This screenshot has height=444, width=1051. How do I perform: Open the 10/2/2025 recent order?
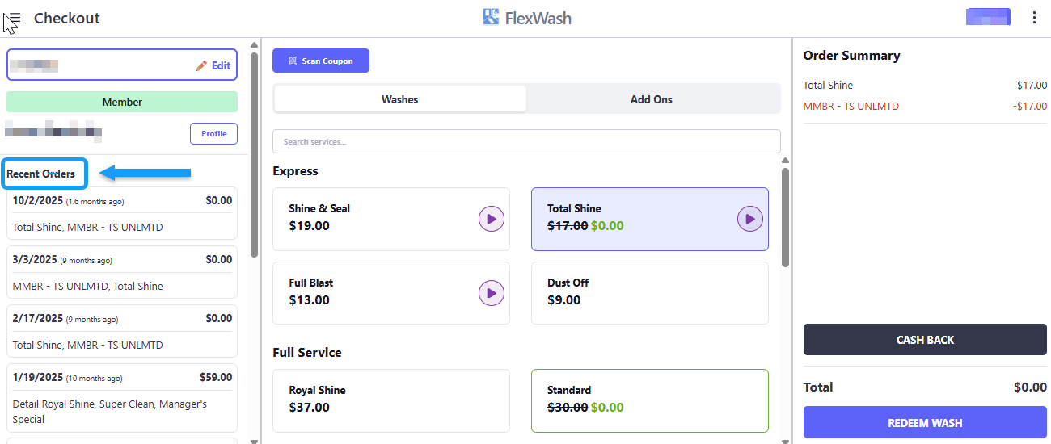click(121, 214)
